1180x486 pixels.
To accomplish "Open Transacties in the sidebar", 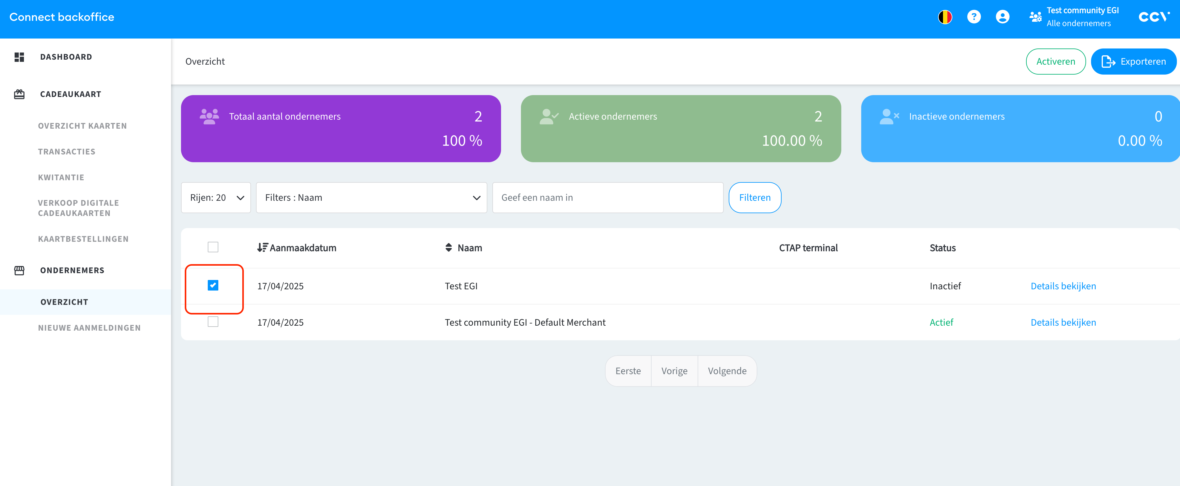I will (x=67, y=151).
